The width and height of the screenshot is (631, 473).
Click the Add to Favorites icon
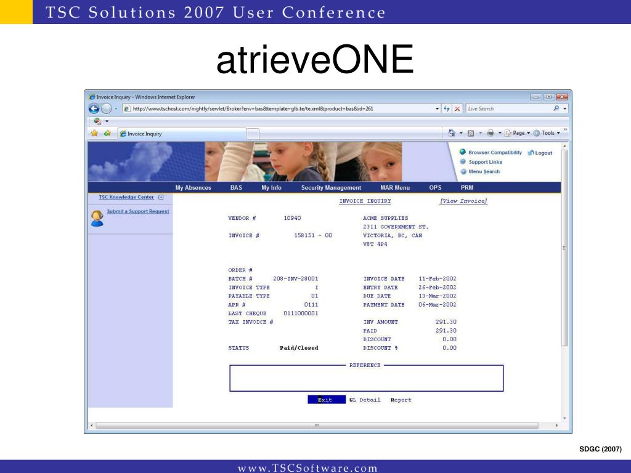(107, 133)
